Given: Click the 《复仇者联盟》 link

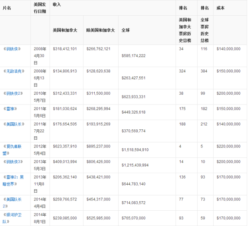Looking at the screenshot, I should pos(12,149).
